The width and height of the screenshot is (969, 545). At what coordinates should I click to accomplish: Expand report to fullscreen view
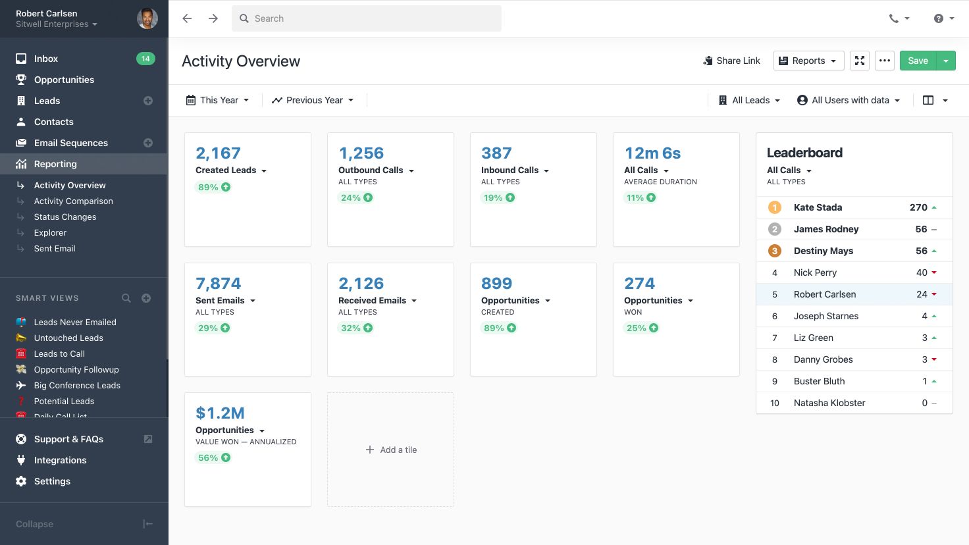(860, 61)
